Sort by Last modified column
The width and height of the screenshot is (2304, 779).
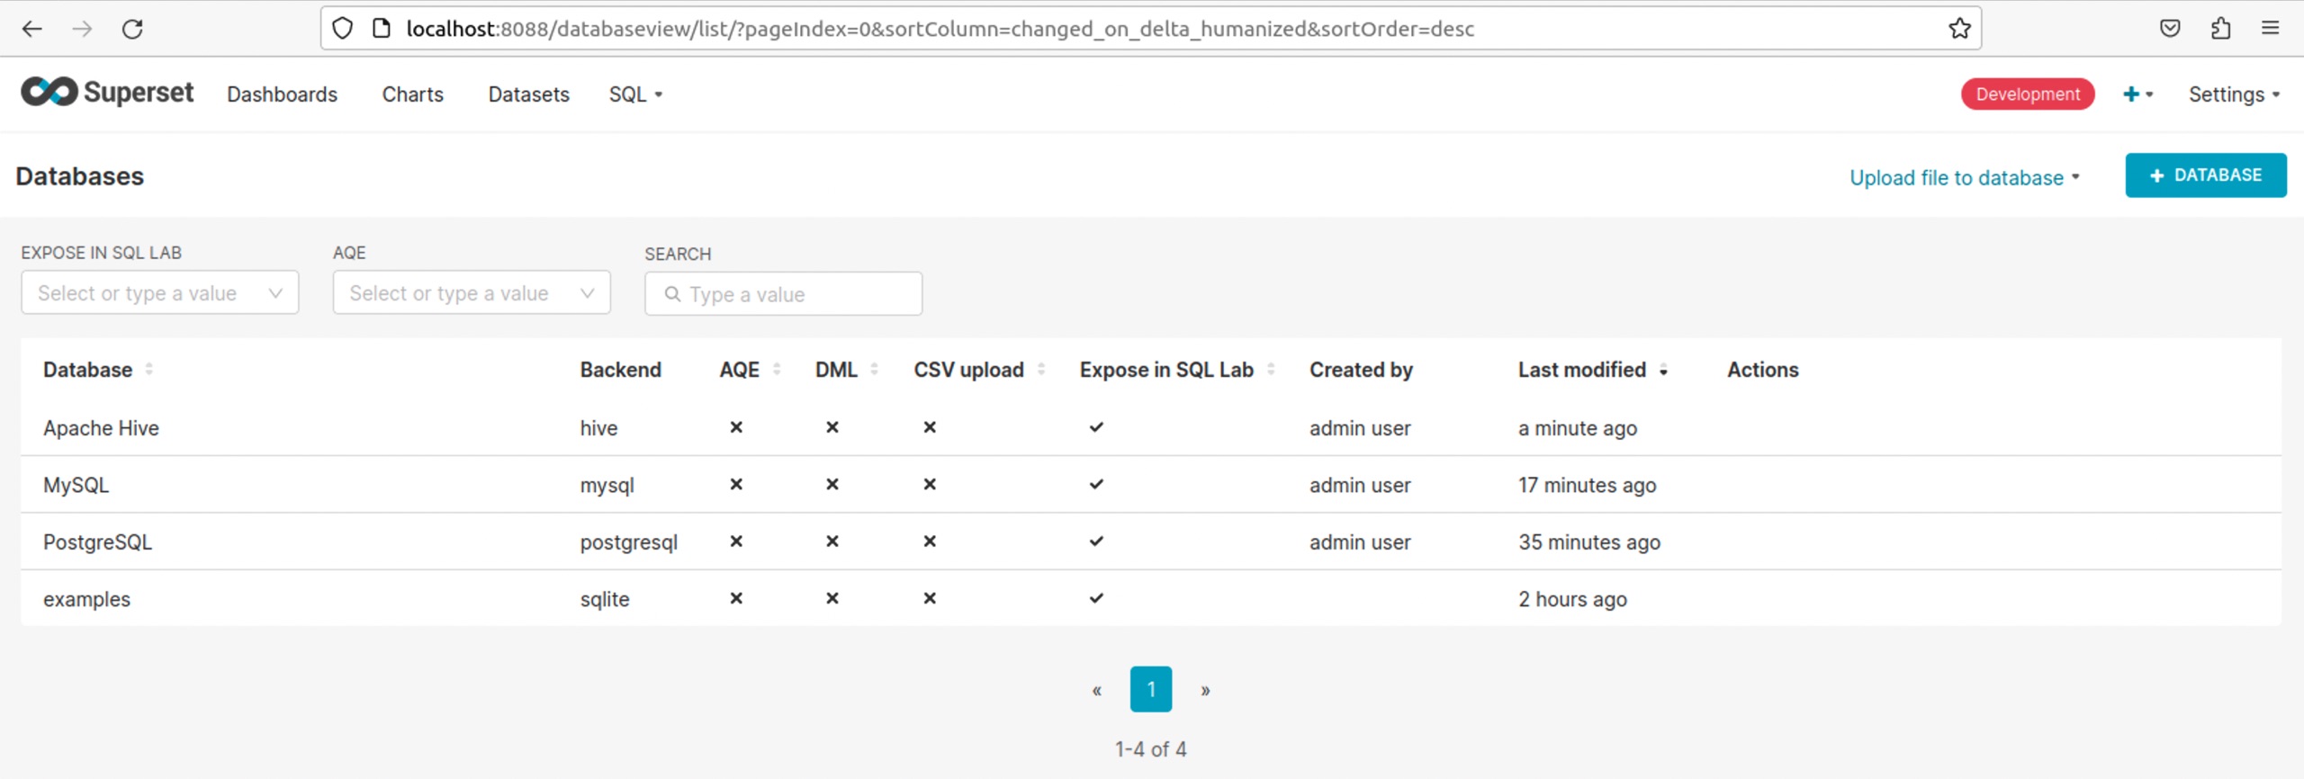point(1663,370)
